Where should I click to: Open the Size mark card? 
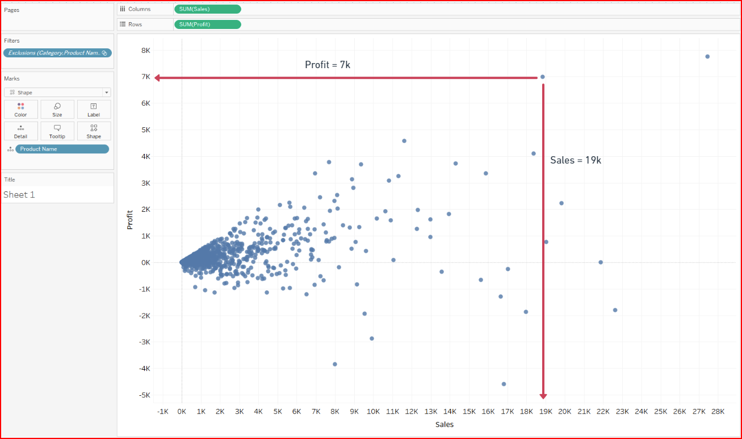tap(57, 108)
